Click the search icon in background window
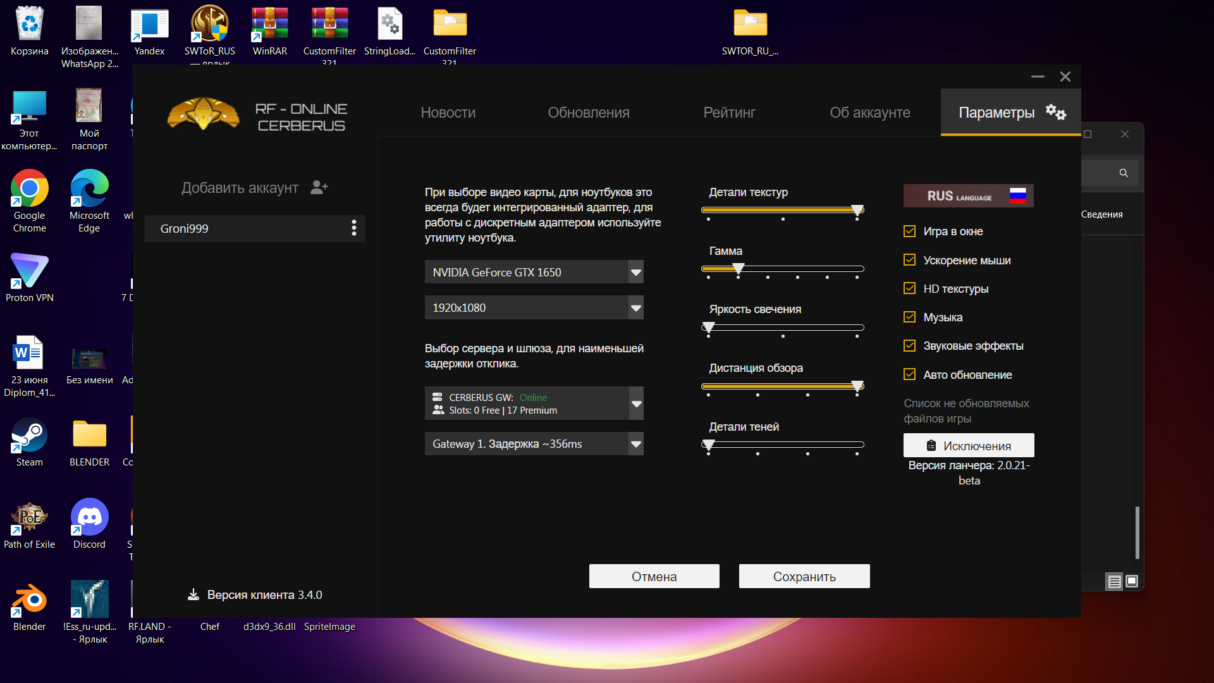The image size is (1214, 683). click(x=1124, y=173)
